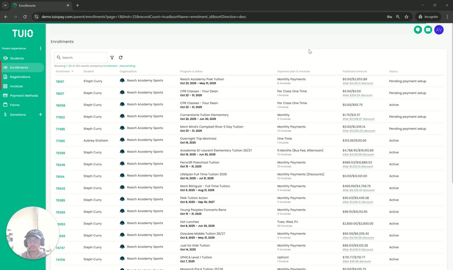Open the mail messages icon
This screenshot has width=453, height=270.
(x=428, y=30)
